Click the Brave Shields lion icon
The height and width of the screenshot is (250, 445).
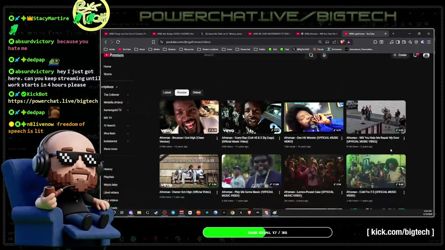point(342,42)
